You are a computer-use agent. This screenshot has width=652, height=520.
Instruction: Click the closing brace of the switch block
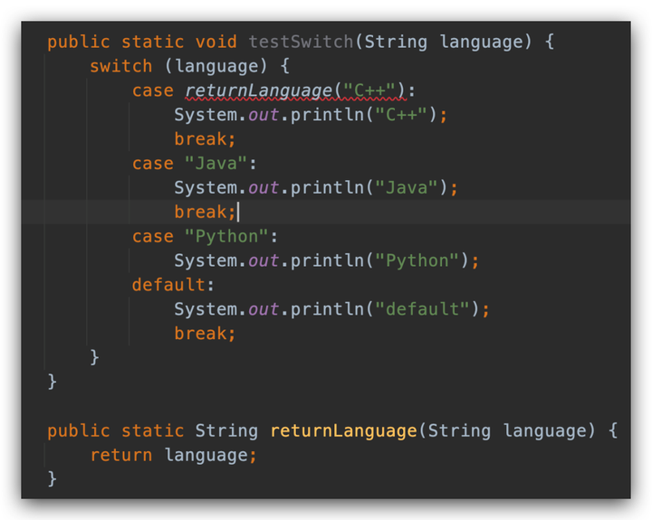[x=94, y=358]
